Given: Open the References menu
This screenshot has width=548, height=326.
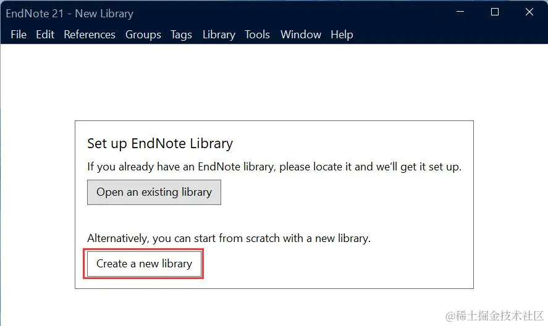Looking at the screenshot, I should (x=90, y=35).
